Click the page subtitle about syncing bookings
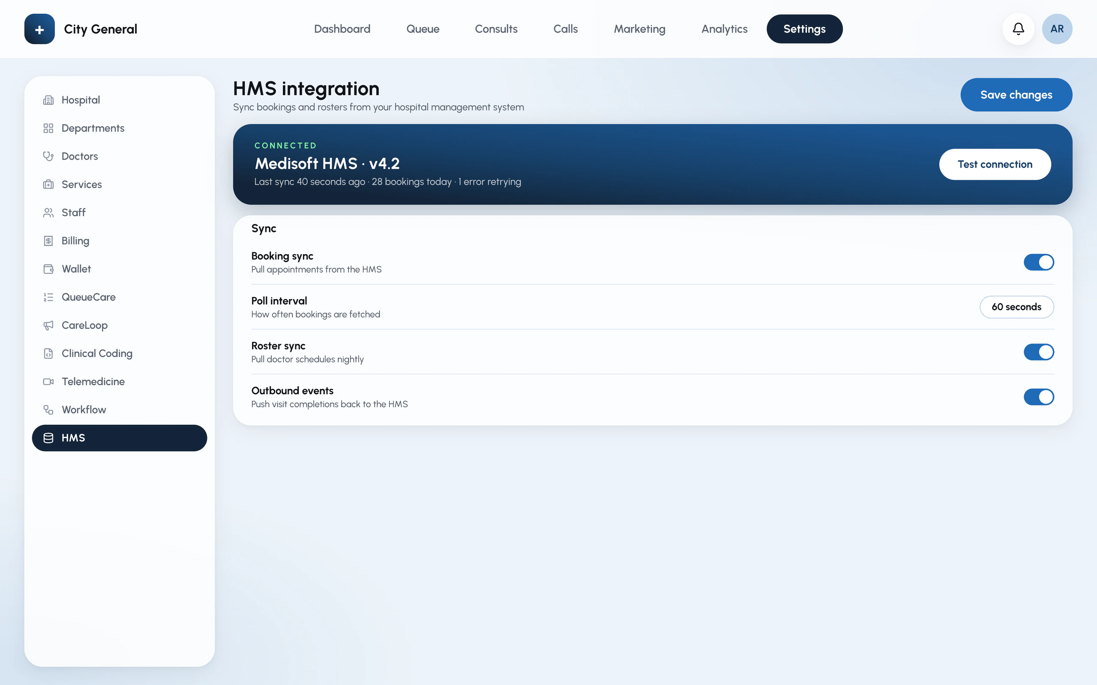Image resolution: width=1097 pixels, height=685 pixels. (x=378, y=107)
